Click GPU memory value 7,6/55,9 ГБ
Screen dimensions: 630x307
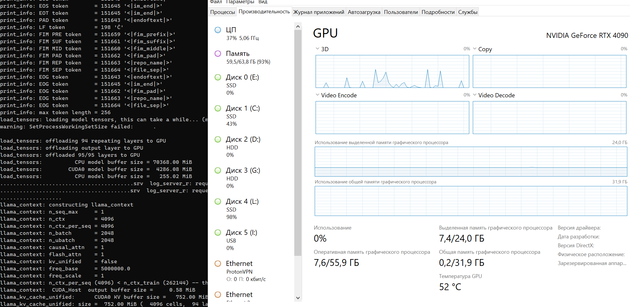pyautogui.click(x=336, y=263)
